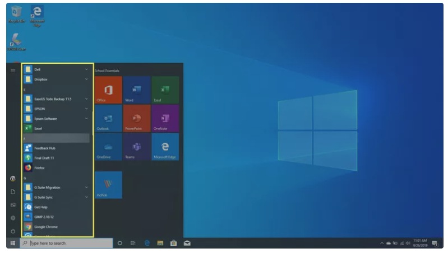Screen dimensions: 448x253
Task: Expand the Dell folder
Action: 56,69
